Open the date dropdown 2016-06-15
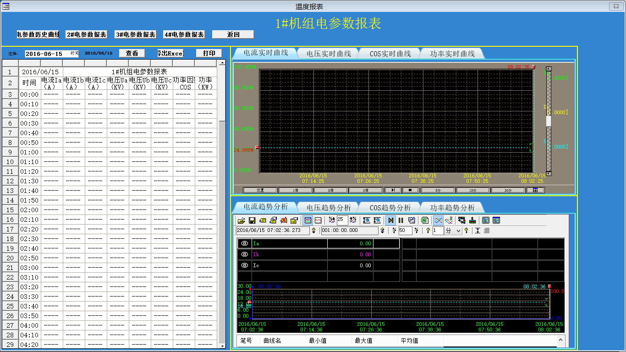This screenshot has height=352, width=626. point(51,54)
